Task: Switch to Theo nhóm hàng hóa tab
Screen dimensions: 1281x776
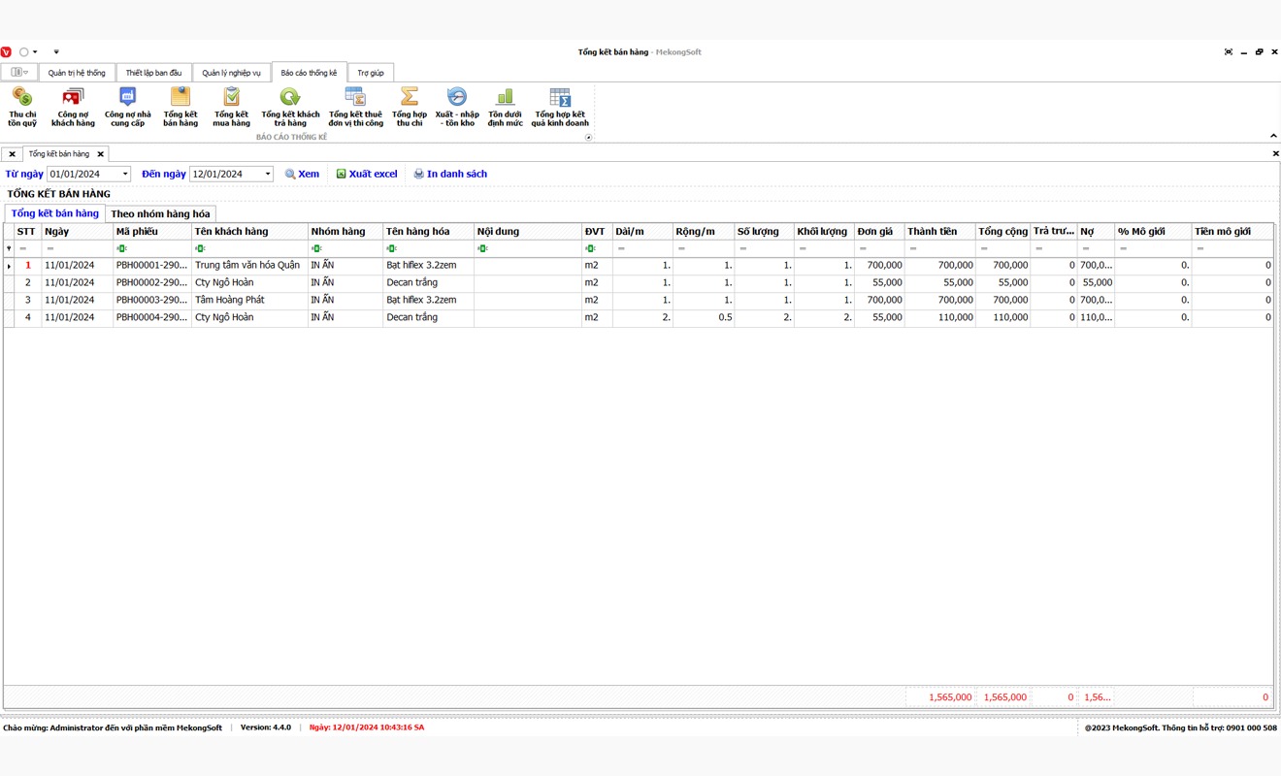Action: click(x=160, y=214)
